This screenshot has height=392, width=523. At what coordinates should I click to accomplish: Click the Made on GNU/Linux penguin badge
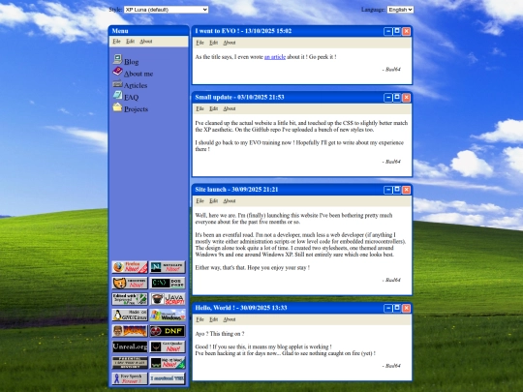(x=130, y=315)
